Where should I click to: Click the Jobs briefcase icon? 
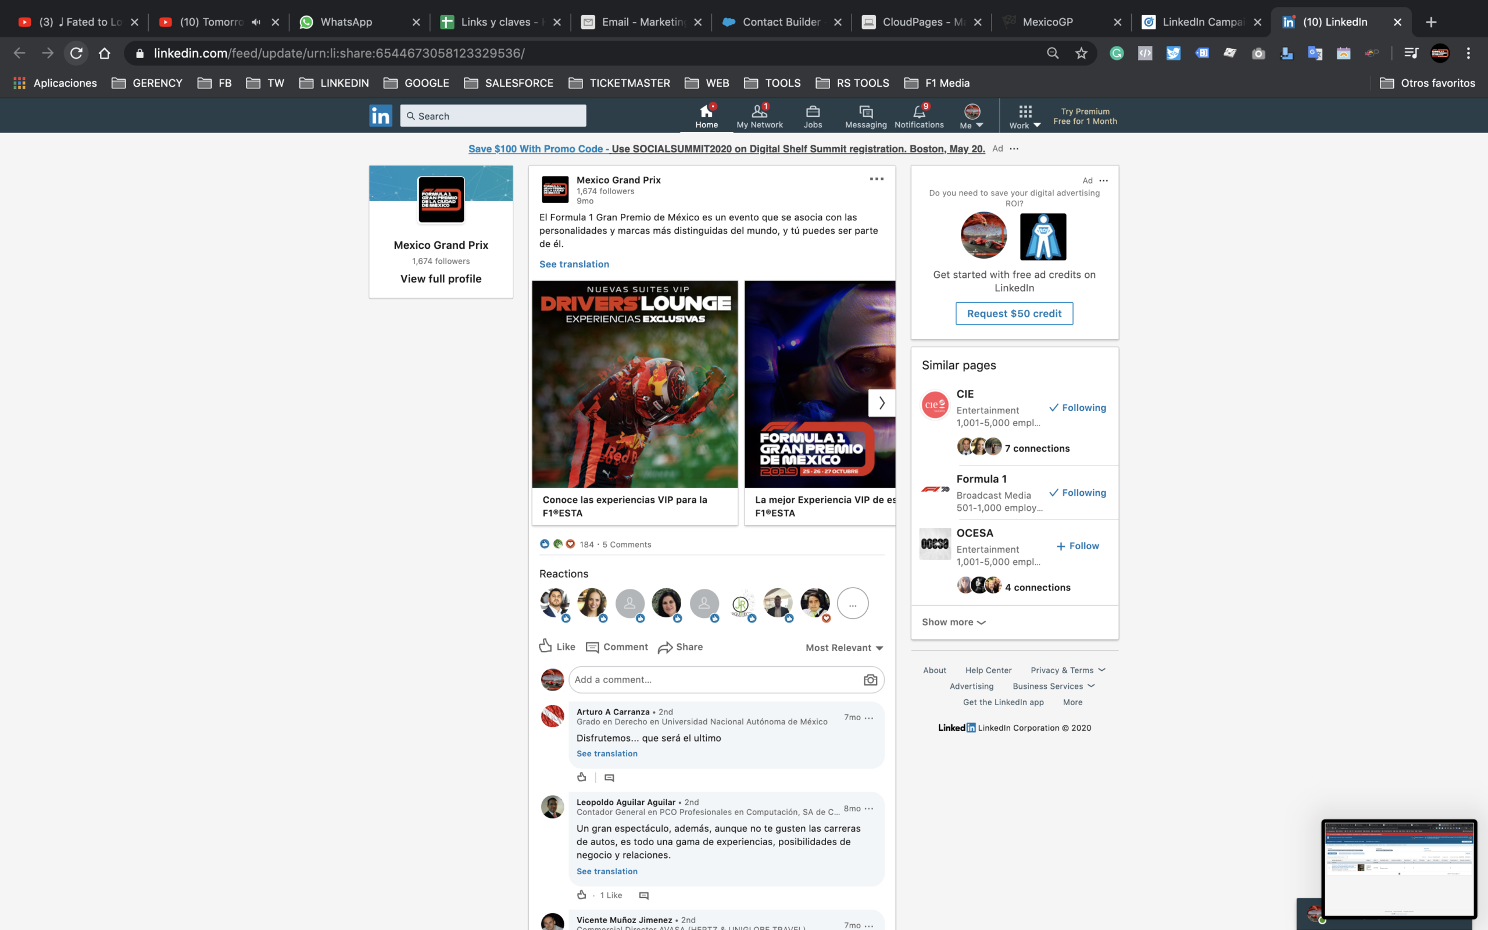[812, 112]
